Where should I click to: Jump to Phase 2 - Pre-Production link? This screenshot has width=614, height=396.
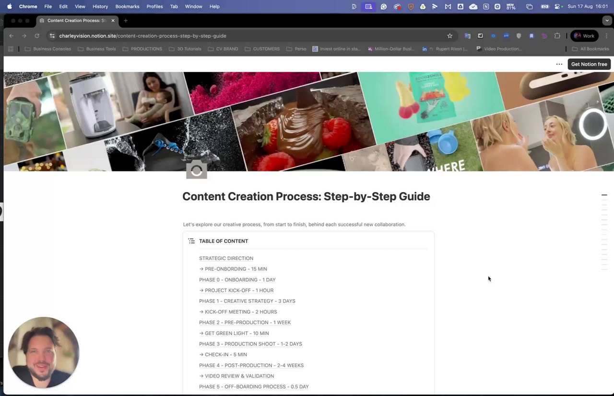pos(245,323)
